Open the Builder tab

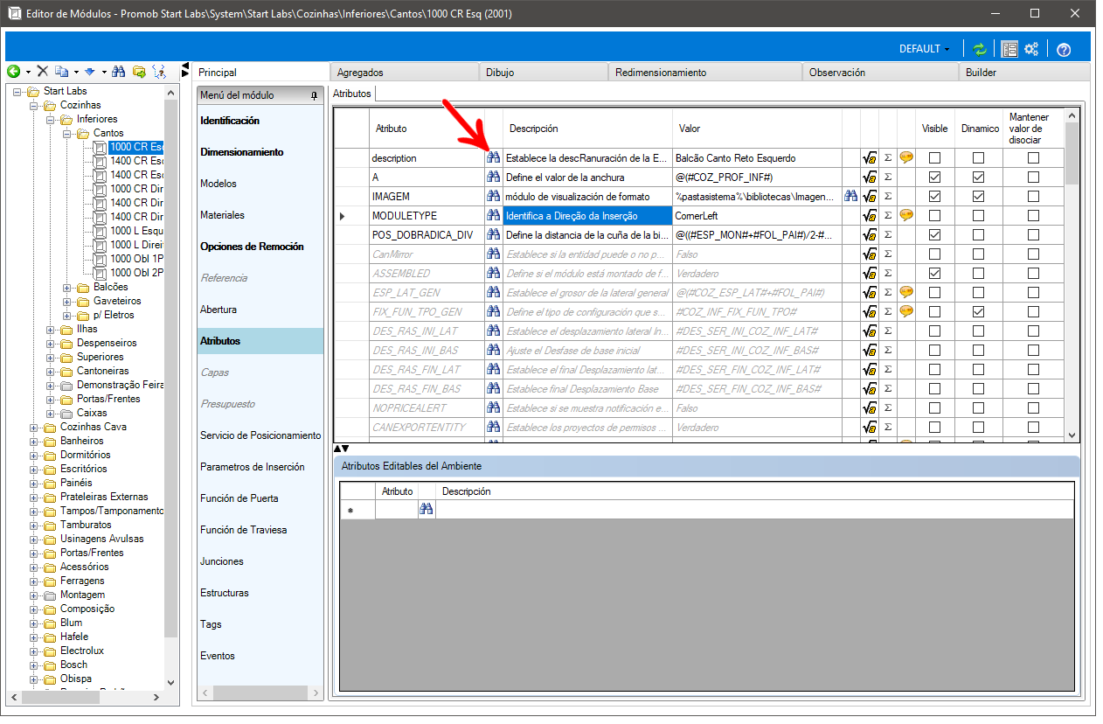tap(981, 73)
